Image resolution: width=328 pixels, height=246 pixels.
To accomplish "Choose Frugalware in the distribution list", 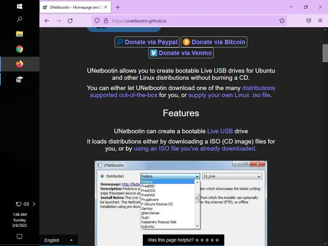I will [x=150, y=200].
